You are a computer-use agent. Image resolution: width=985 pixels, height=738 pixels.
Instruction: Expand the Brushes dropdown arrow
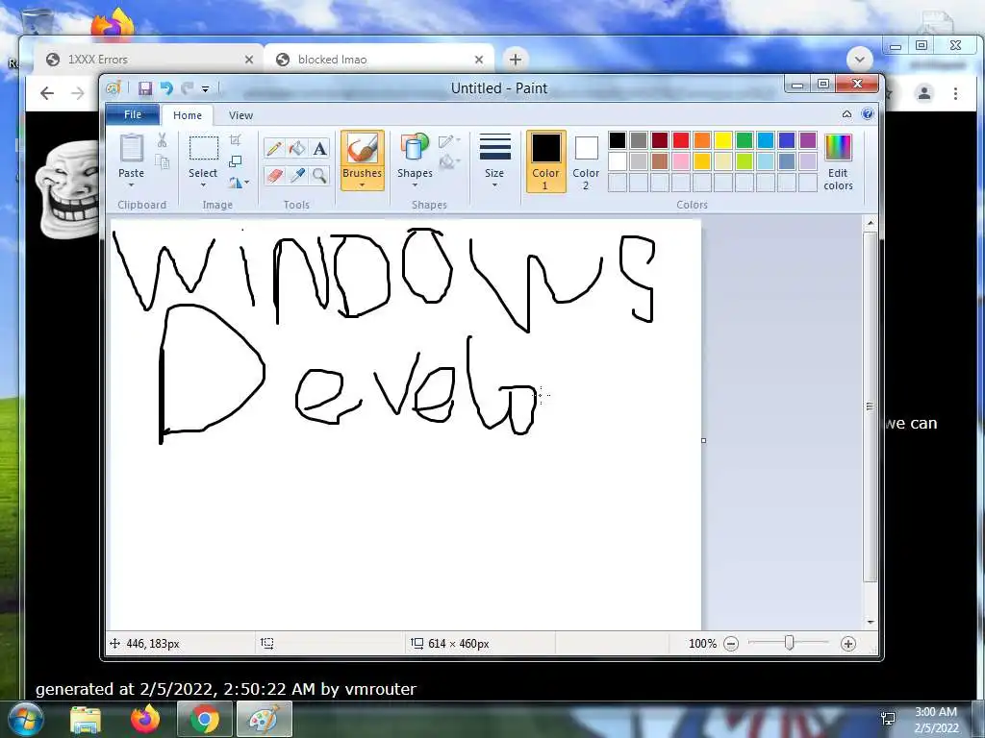(363, 185)
